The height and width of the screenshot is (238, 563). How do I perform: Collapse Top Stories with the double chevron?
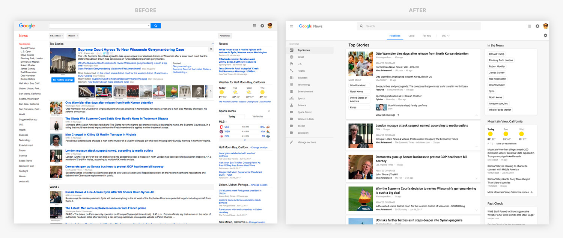211,49
